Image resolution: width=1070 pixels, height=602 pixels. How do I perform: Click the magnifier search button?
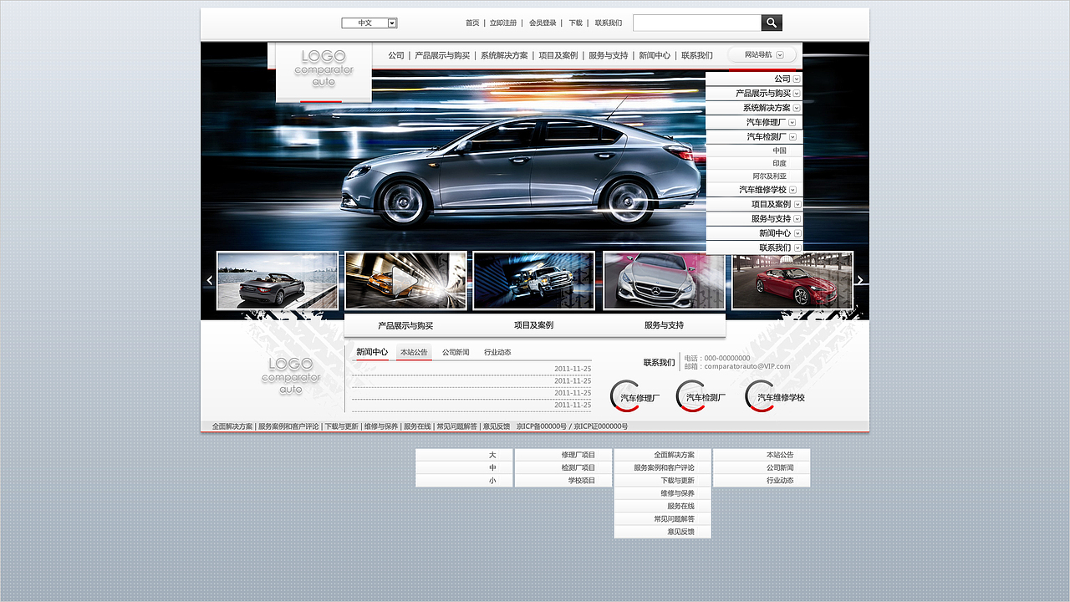coord(772,23)
